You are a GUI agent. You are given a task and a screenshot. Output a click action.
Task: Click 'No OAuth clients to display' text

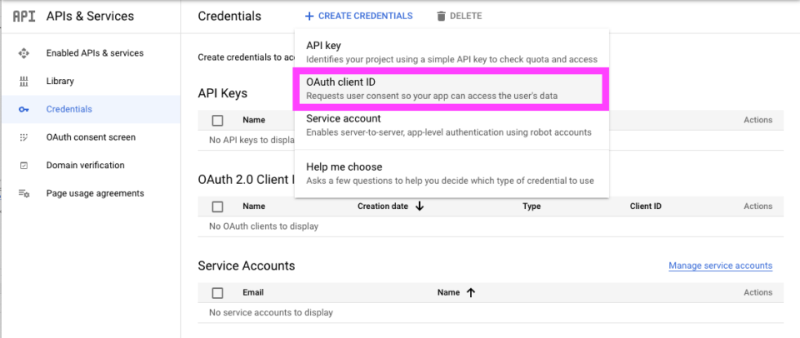264,226
